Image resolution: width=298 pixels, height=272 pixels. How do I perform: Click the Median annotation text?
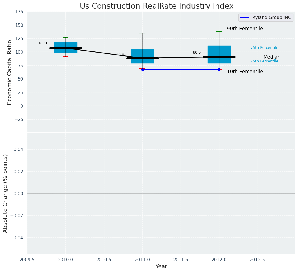[x=272, y=57]
